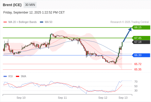Select the blue MA 50 legend swatch

pyautogui.click(x=41, y=22)
